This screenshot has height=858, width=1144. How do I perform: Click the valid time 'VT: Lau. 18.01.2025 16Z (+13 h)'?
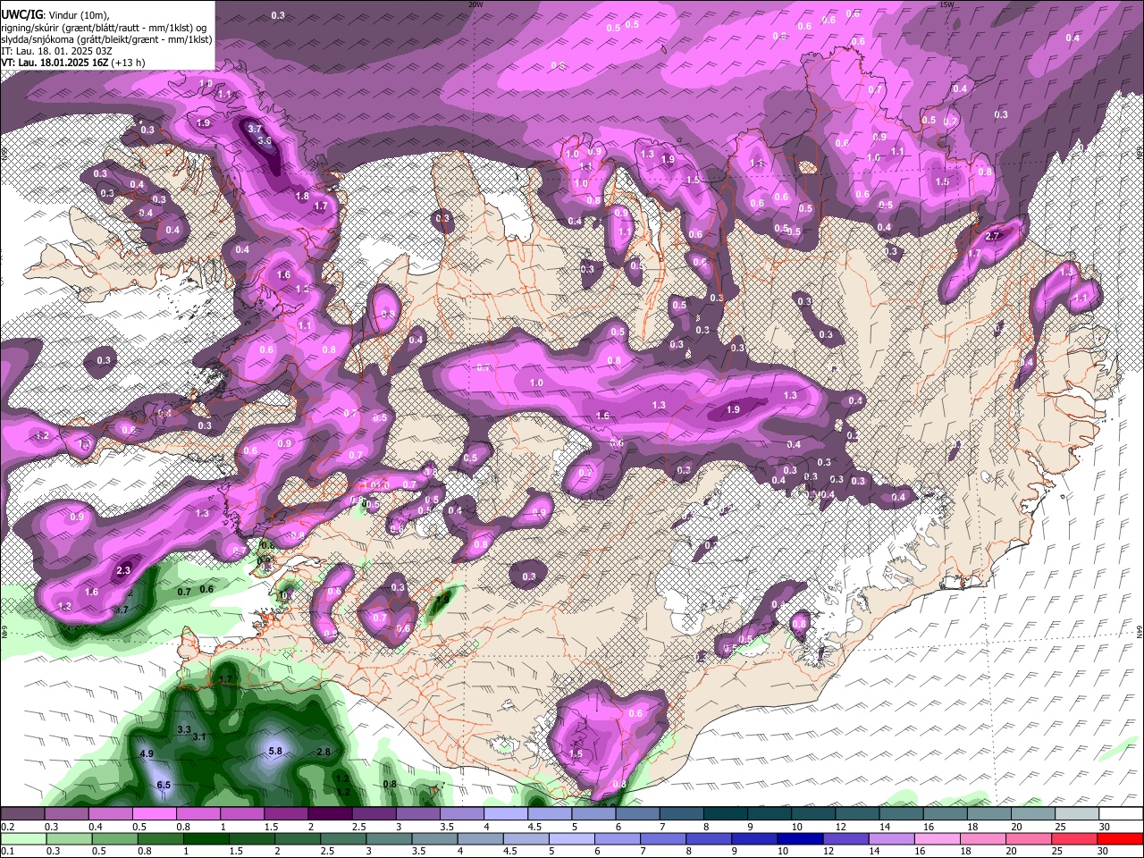[72, 63]
